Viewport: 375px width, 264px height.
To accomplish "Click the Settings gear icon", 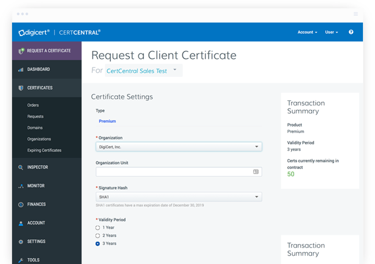I will pos(21,241).
